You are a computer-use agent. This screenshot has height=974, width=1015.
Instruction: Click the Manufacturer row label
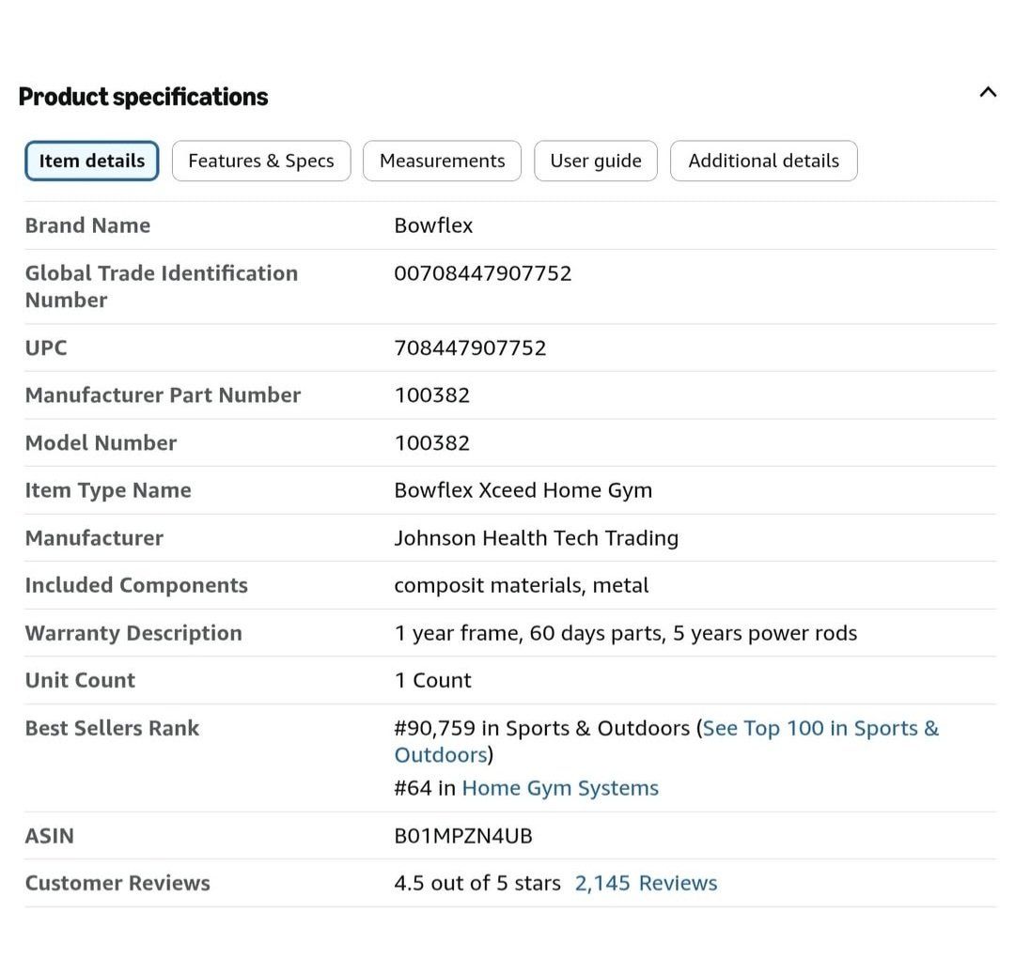pos(94,538)
